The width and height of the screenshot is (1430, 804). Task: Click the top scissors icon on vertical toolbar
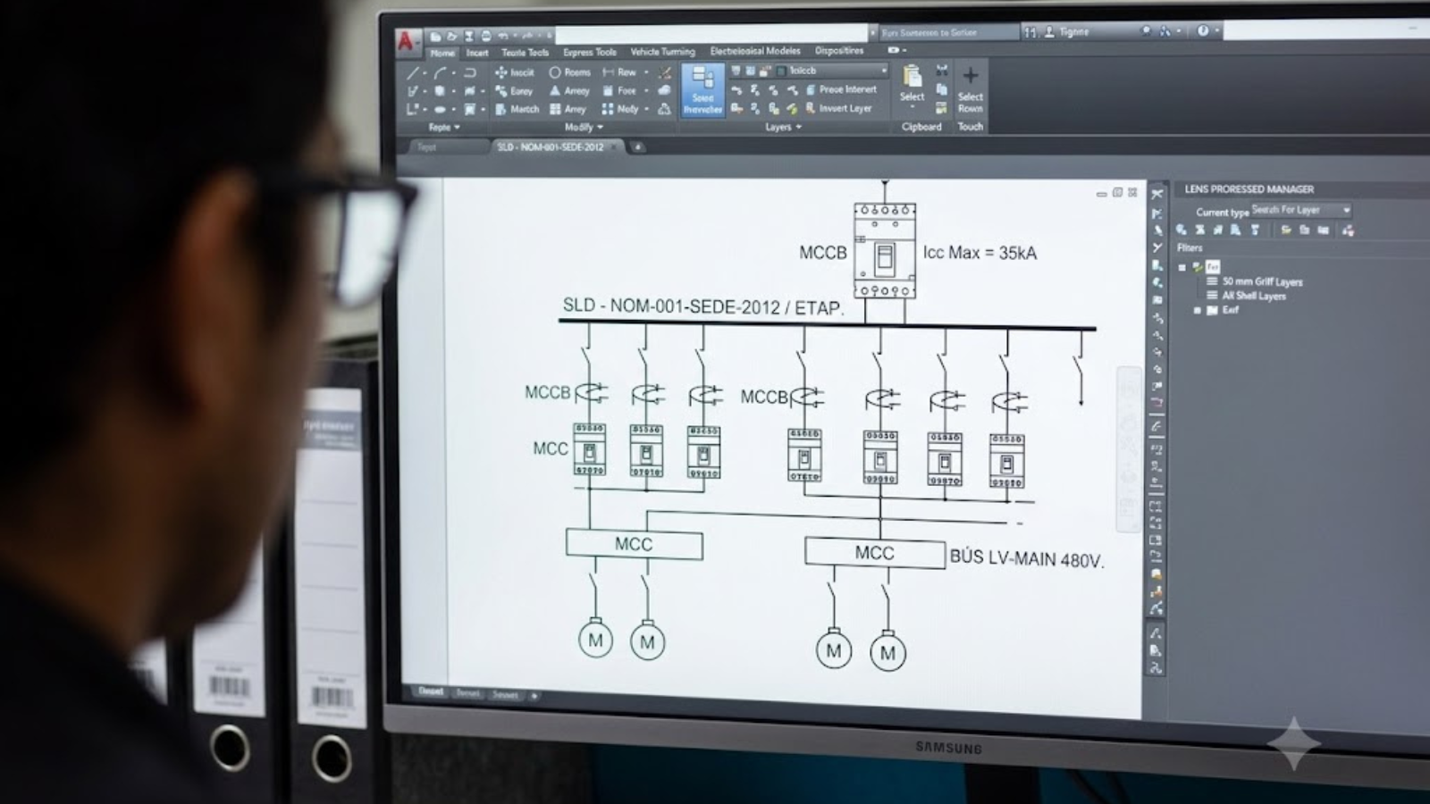[x=1157, y=194]
